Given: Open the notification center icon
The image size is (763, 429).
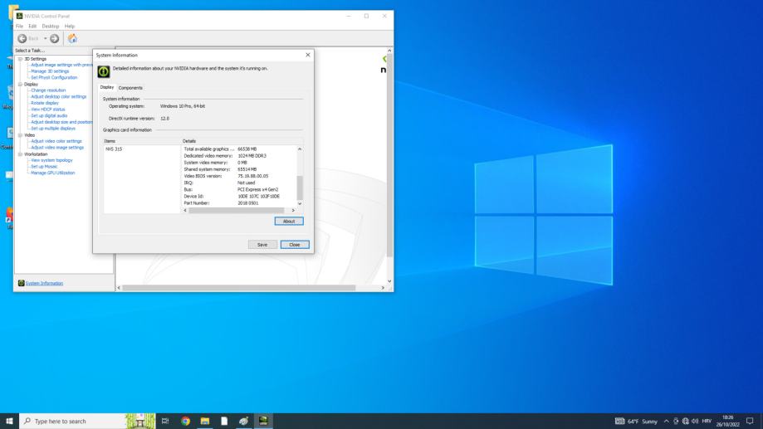Looking at the screenshot, I should 749,421.
